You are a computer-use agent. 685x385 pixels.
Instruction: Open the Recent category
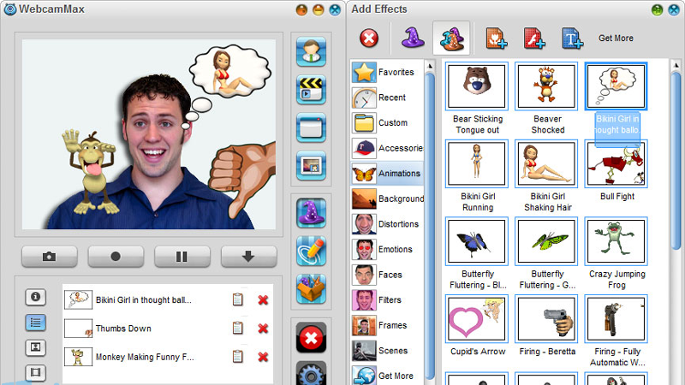pyautogui.click(x=387, y=98)
